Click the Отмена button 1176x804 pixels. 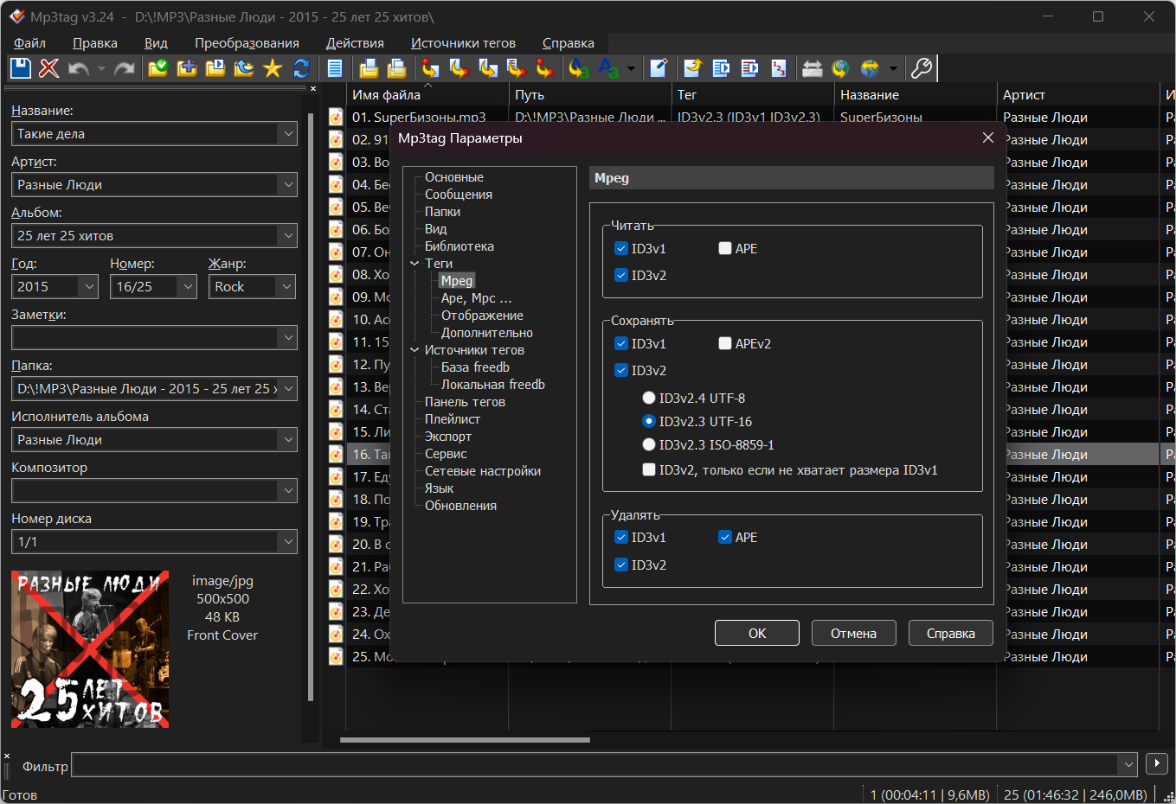pyautogui.click(x=854, y=633)
